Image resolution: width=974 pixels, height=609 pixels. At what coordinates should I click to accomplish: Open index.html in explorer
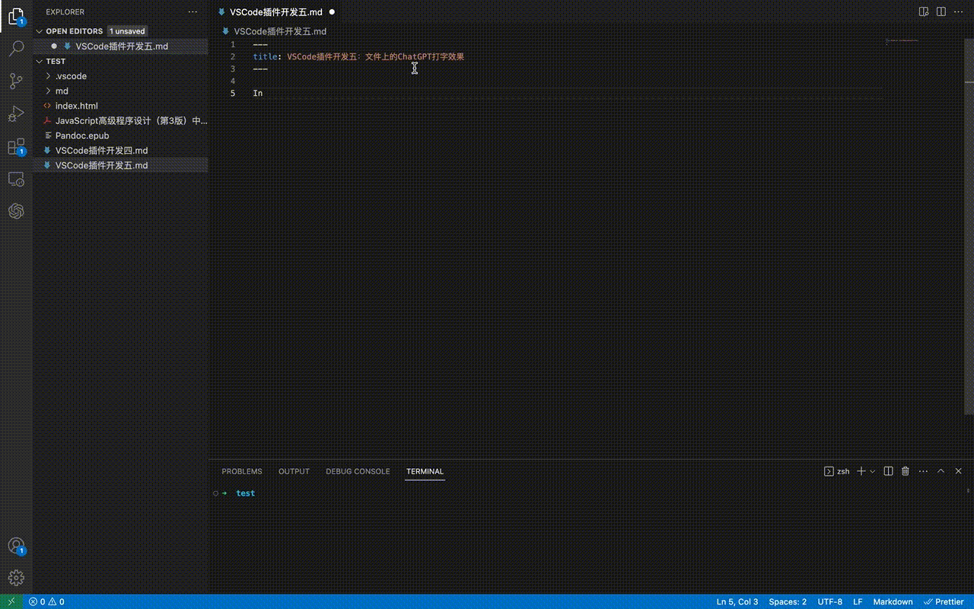tap(120, 106)
